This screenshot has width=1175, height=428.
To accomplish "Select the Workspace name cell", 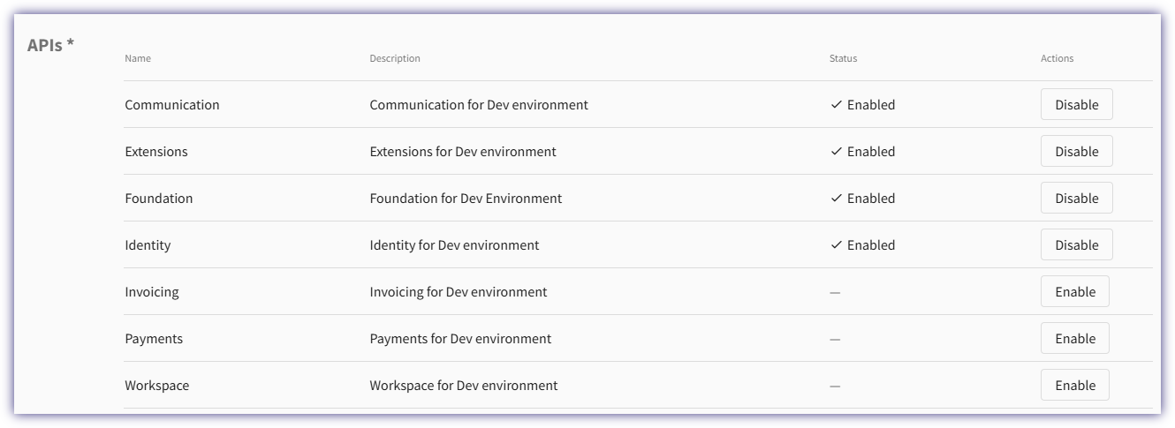I will [157, 385].
